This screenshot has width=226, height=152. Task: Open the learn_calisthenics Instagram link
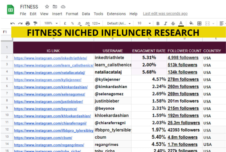pos(54,65)
